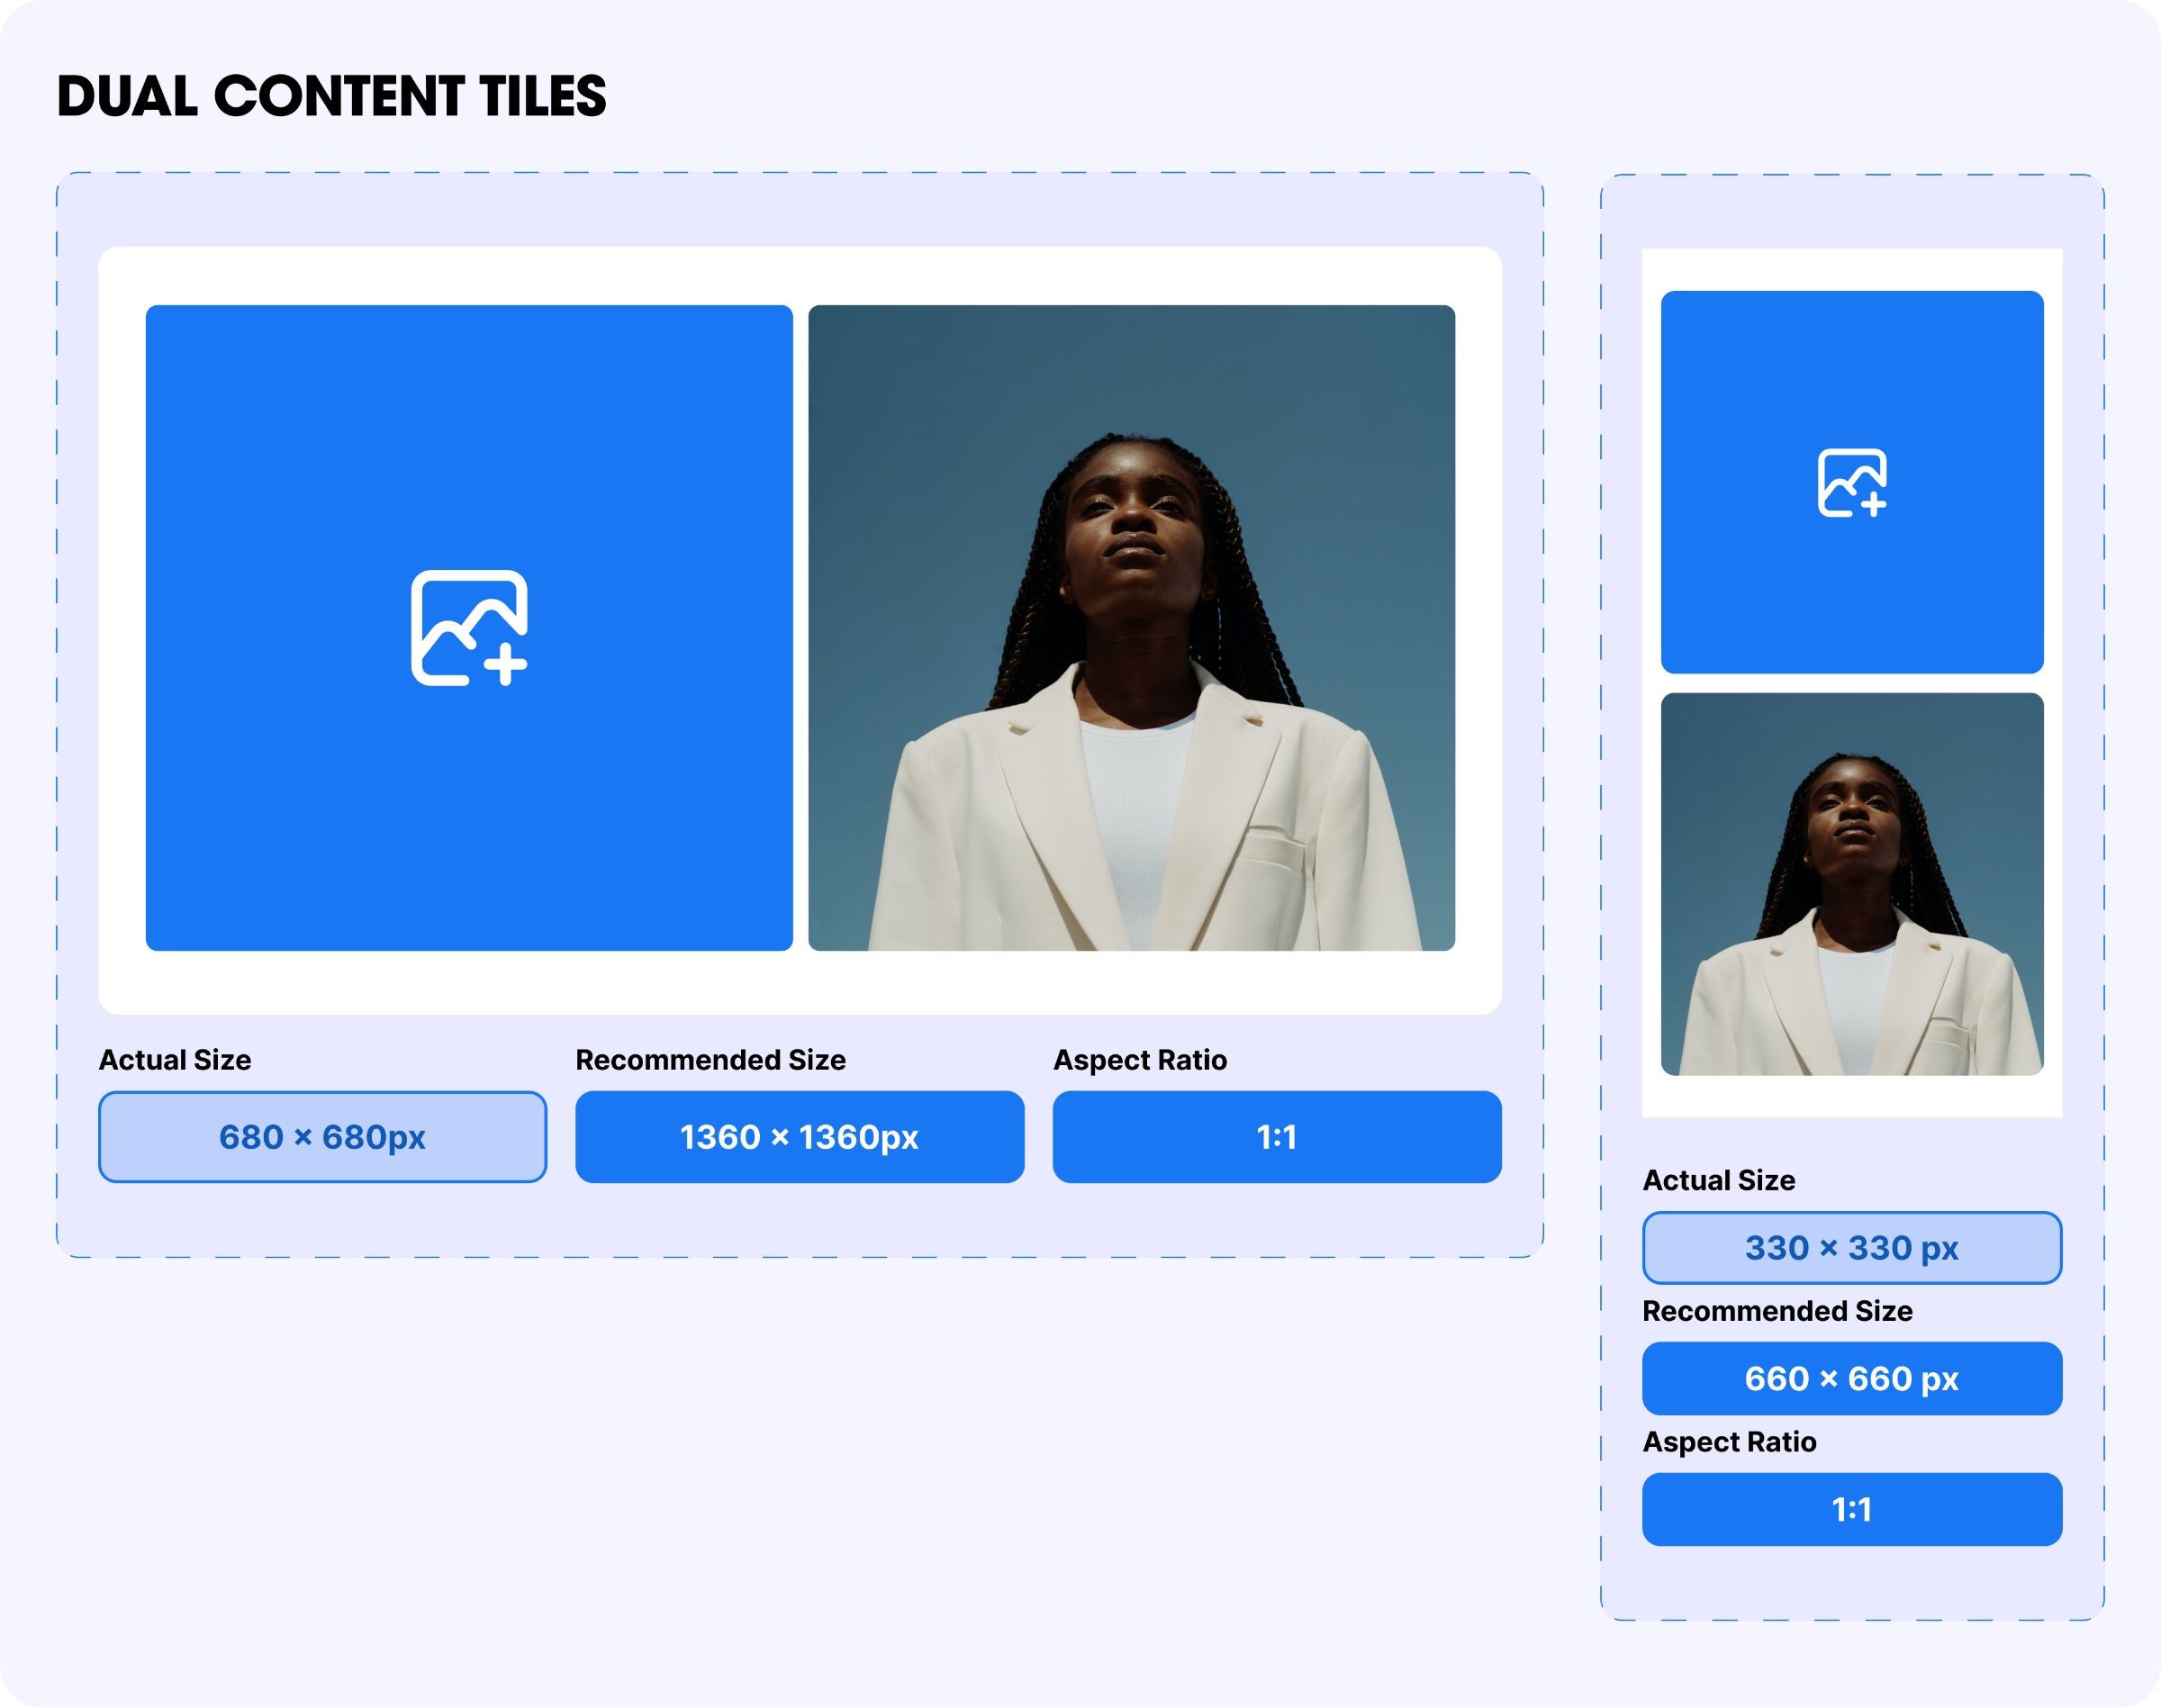
Task: Click the Aspect Ratio label in the mobile panel
Action: tap(1729, 1442)
